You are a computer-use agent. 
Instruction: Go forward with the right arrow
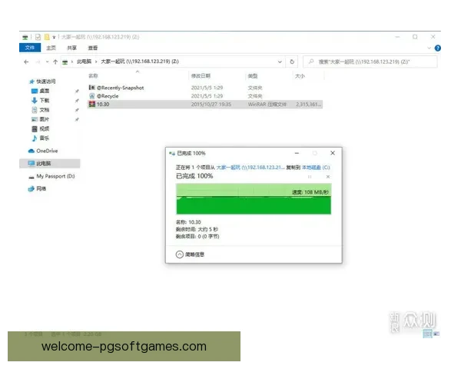point(38,61)
